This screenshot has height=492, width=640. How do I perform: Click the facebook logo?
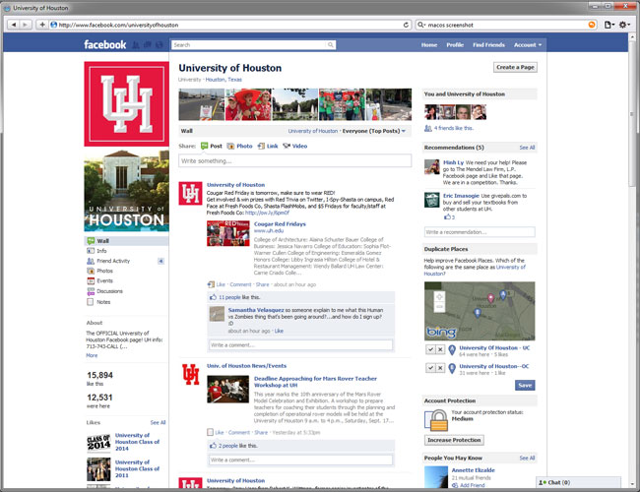105,44
